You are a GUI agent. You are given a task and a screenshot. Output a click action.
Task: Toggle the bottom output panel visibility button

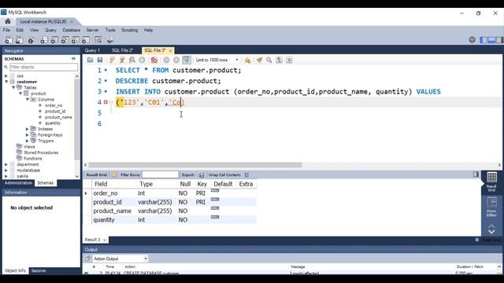[x=491, y=40]
